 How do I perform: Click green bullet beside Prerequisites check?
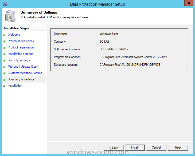tap(4, 41)
